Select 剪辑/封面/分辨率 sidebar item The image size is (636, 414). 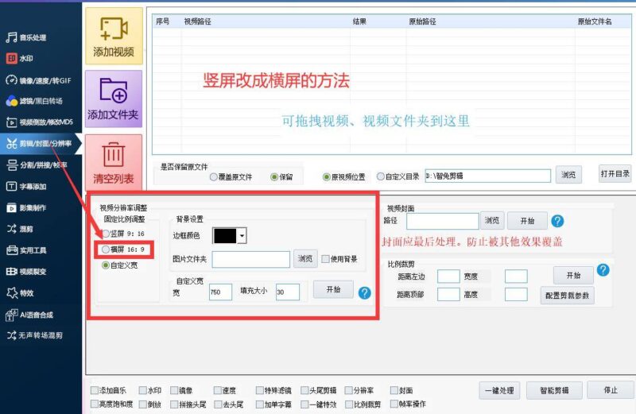pyautogui.click(x=39, y=143)
